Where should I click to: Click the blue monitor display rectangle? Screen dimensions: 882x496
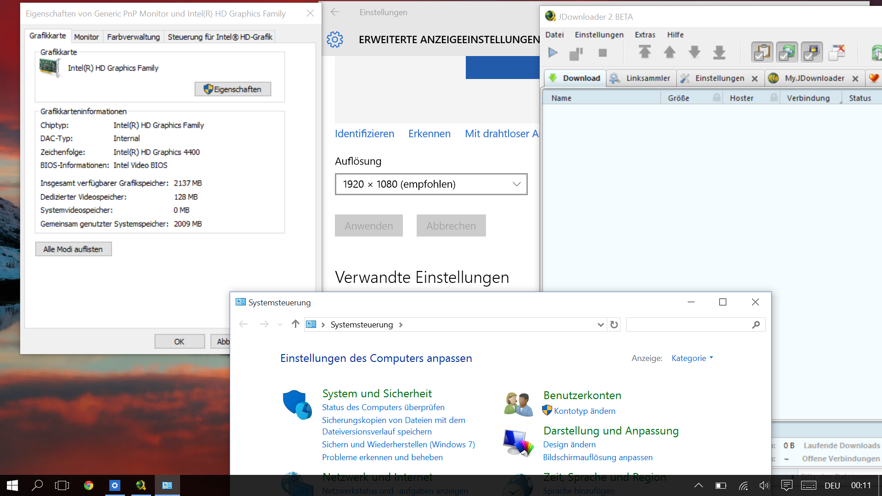502,68
